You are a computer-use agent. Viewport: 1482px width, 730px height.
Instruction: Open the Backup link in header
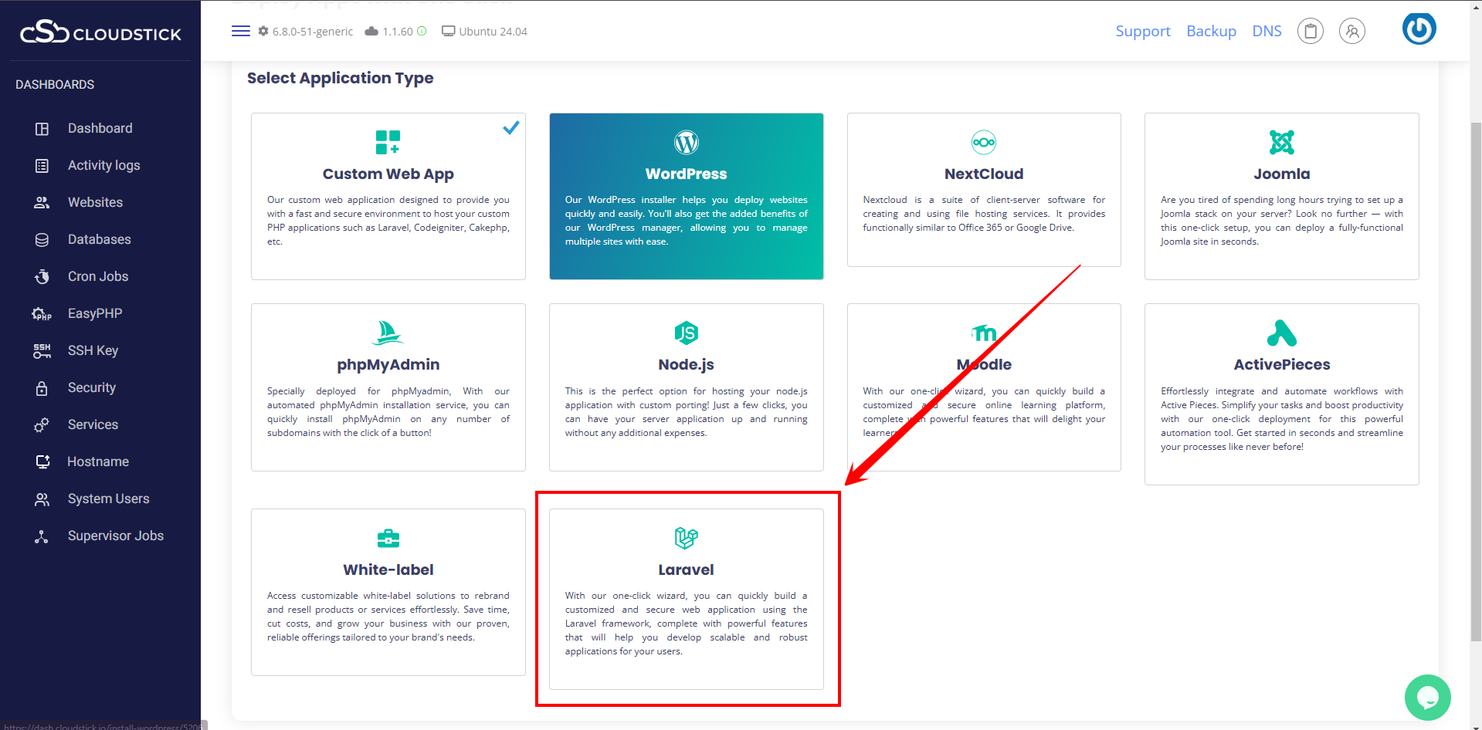[x=1211, y=31]
